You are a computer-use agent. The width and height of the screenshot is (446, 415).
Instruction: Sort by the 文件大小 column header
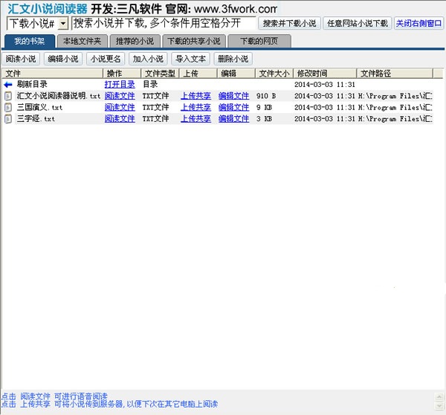point(274,74)
